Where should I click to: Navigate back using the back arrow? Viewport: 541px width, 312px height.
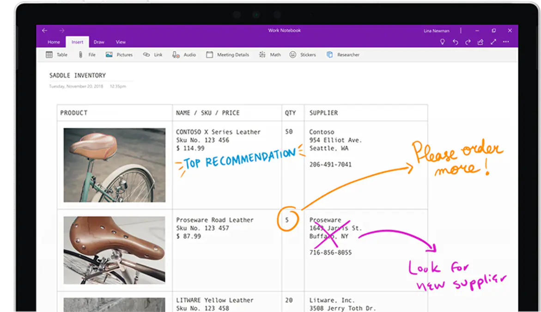pyautogui.click(x=44, y=30)
